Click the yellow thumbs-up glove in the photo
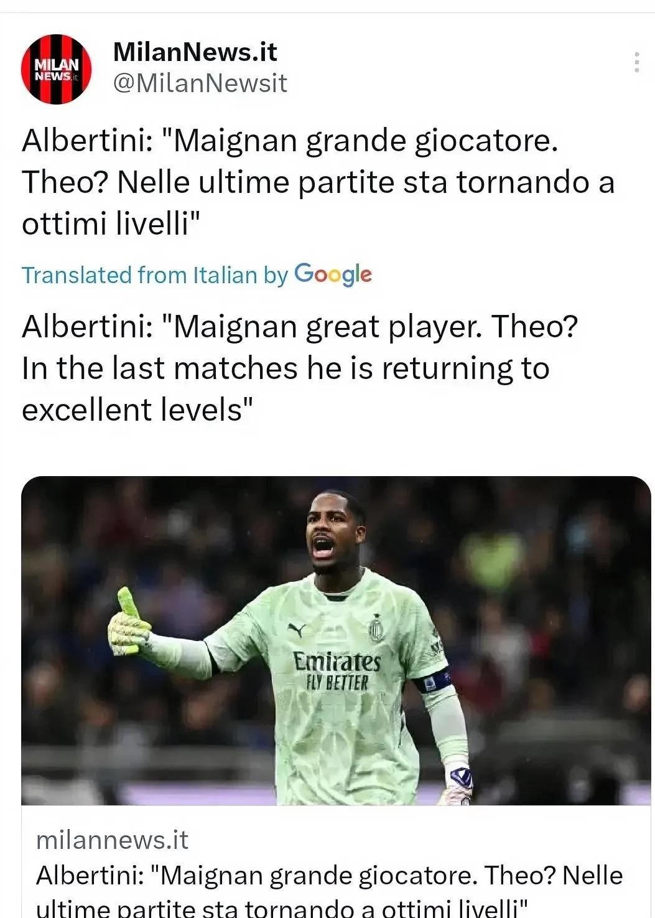 click(x=129, y=624)
